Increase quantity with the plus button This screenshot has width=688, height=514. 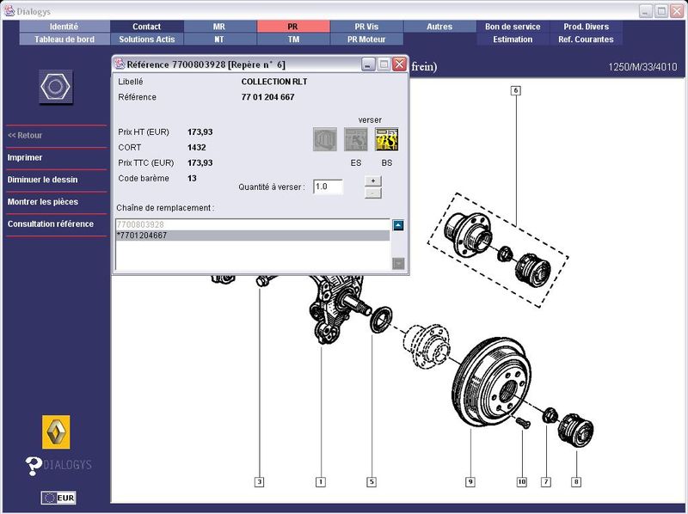click(373, 181)
